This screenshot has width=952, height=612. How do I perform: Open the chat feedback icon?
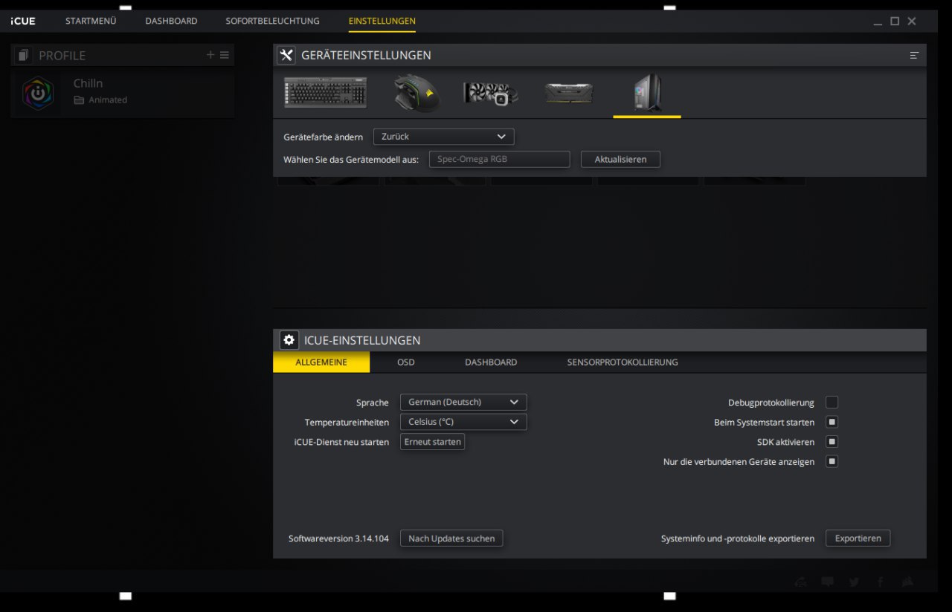coord(828,582)
